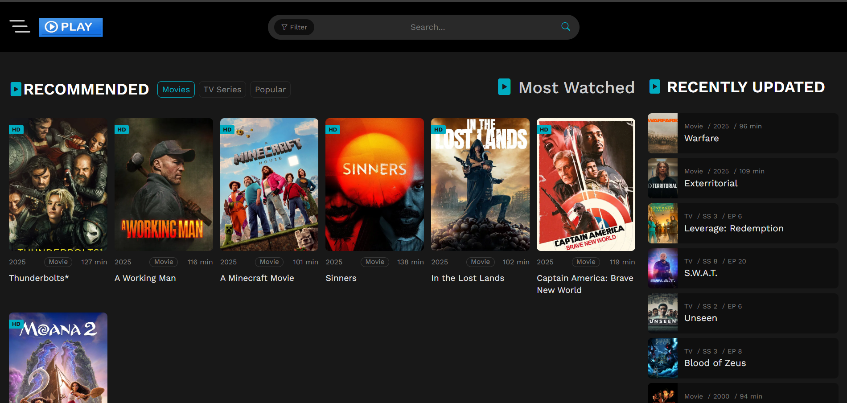Open the Filter options button

(294, 27)
